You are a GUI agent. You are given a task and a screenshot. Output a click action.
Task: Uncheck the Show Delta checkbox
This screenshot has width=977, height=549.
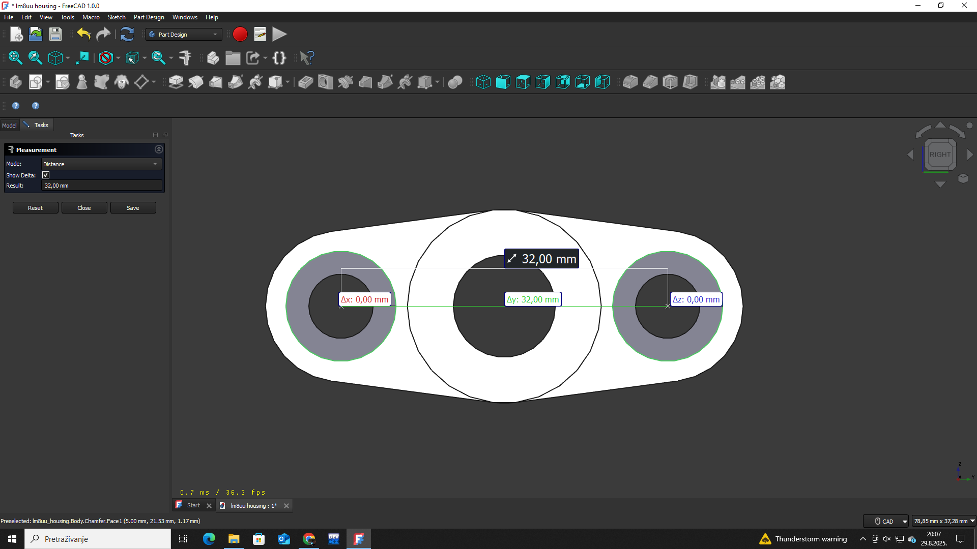click(46, 175)
